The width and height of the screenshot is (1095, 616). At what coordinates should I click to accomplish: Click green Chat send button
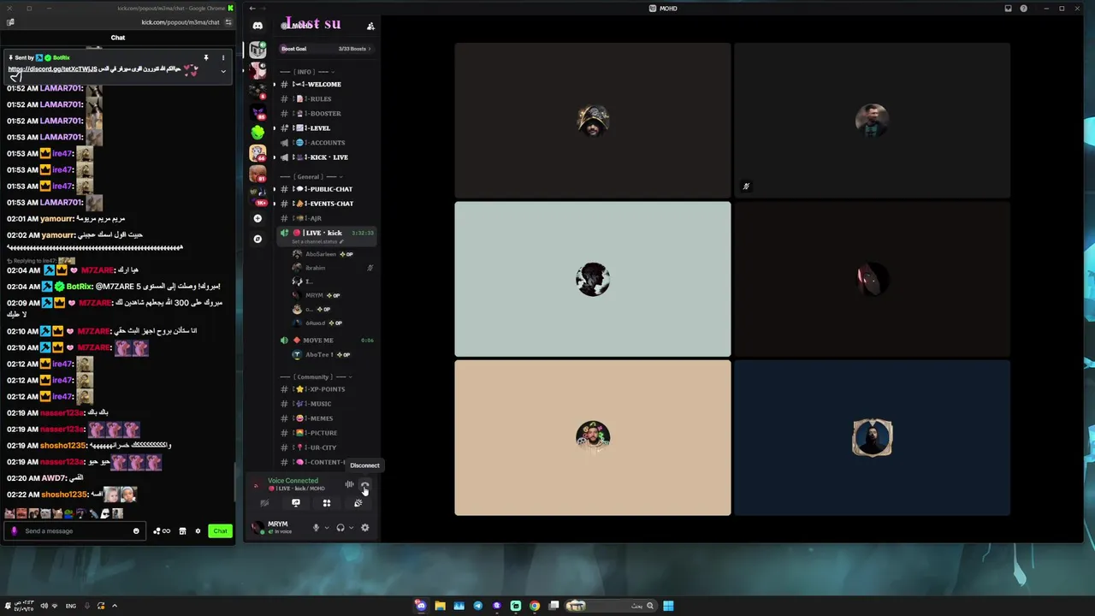point(221,531)
